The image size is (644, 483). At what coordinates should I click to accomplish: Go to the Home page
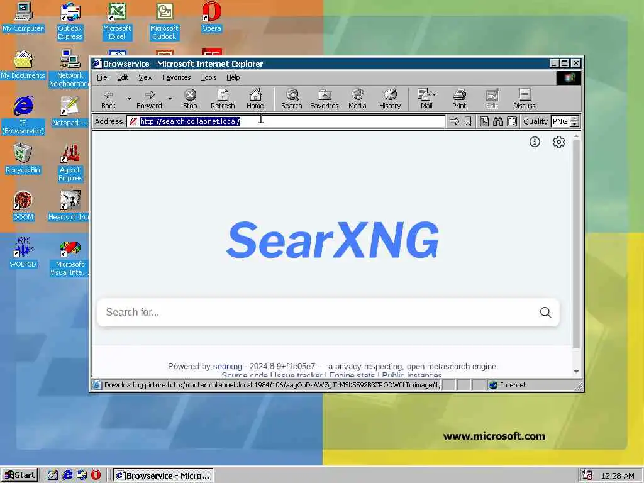tap(255, 99)
